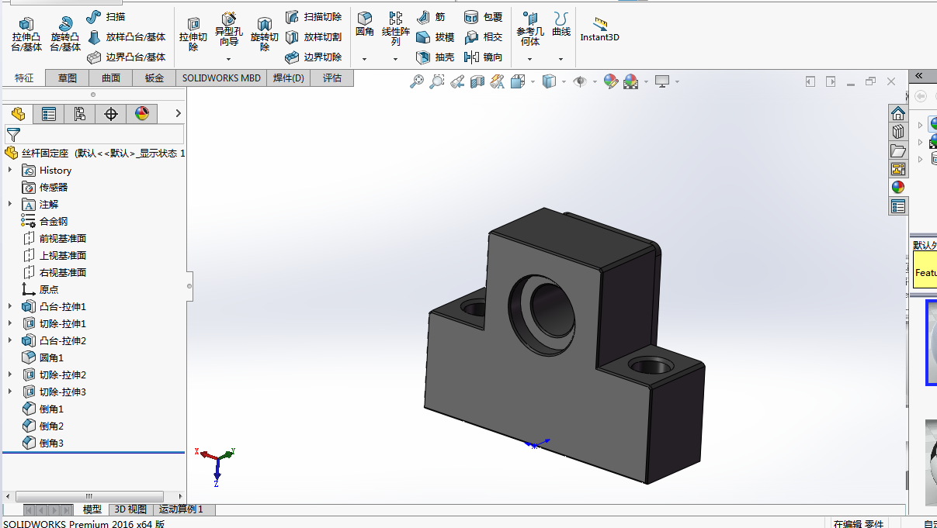937x528 pixels.
Task: Switch to the 钣金 sheet metal tab
Action: tap(154, 78)
